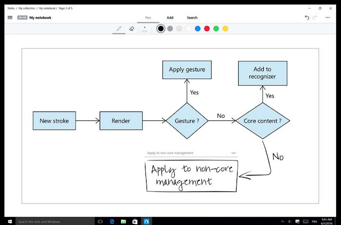Click the EN-US language badge
The width and height of the screenshot is (341, 225).
tap(22, 18)
